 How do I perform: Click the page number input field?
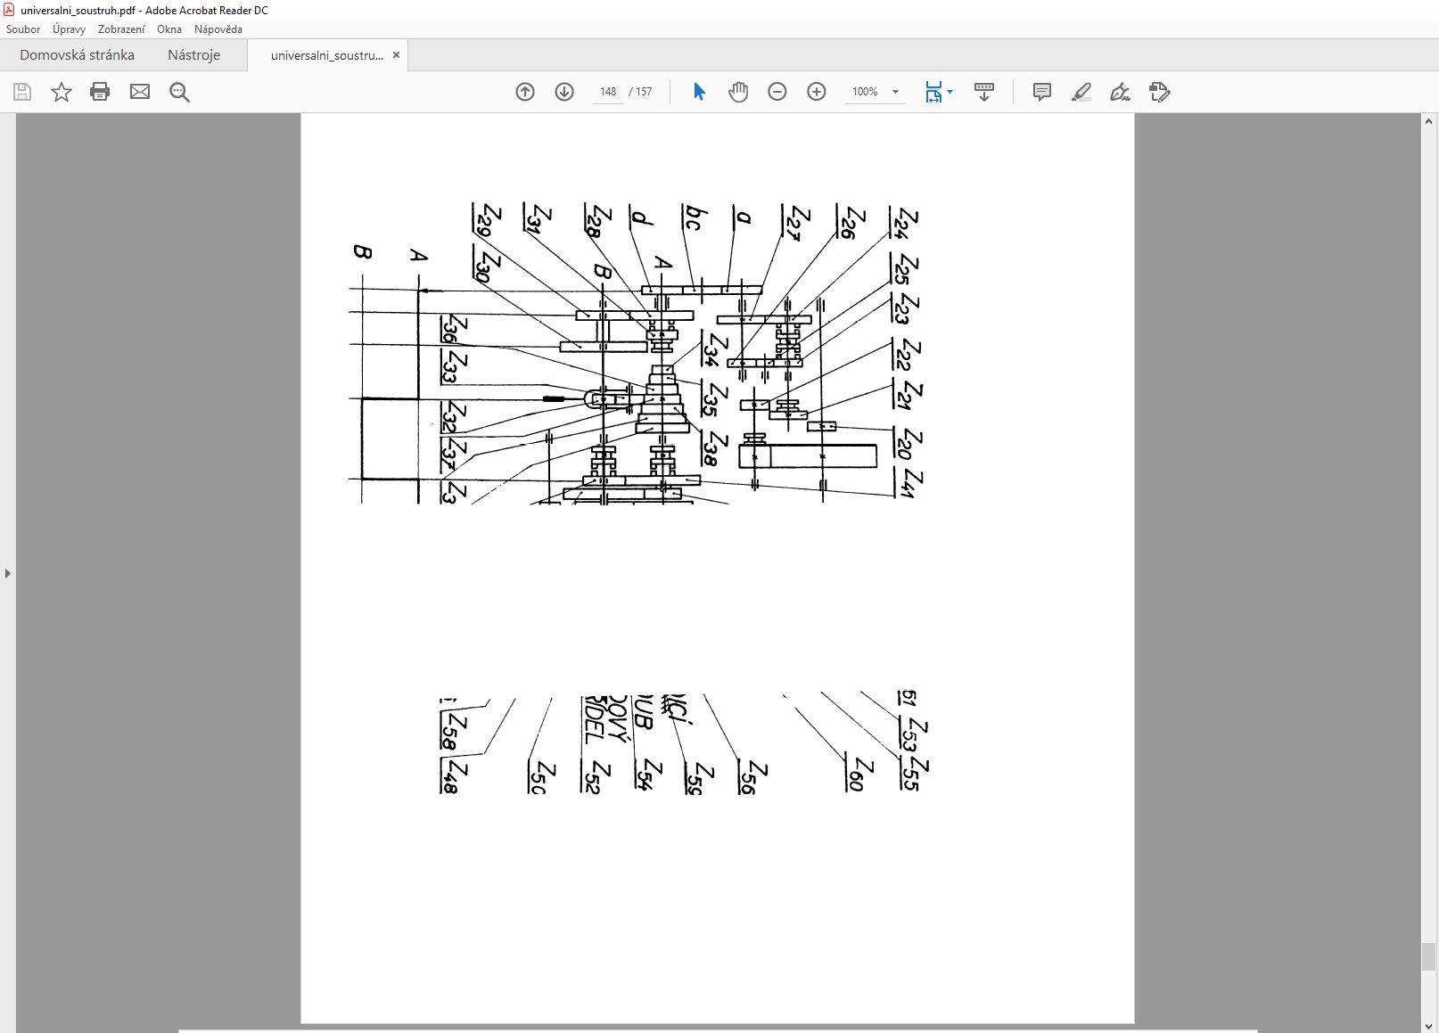608,92
